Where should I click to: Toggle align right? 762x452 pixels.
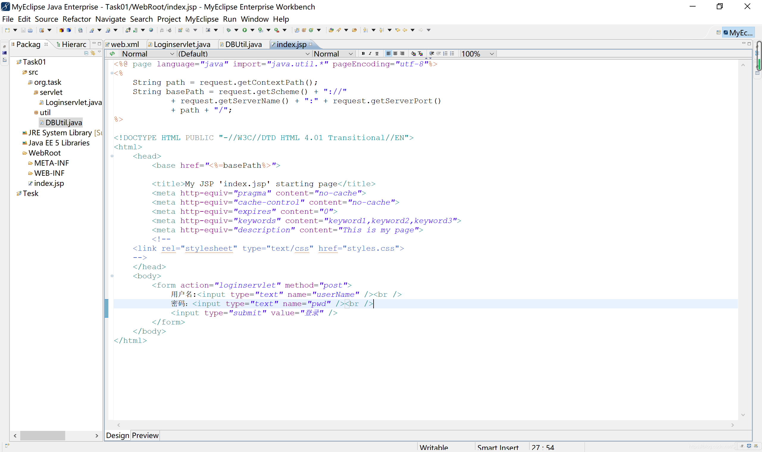402,54
